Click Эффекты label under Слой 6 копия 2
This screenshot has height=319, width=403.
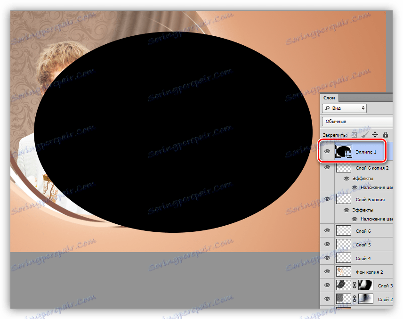coord(363,179)
